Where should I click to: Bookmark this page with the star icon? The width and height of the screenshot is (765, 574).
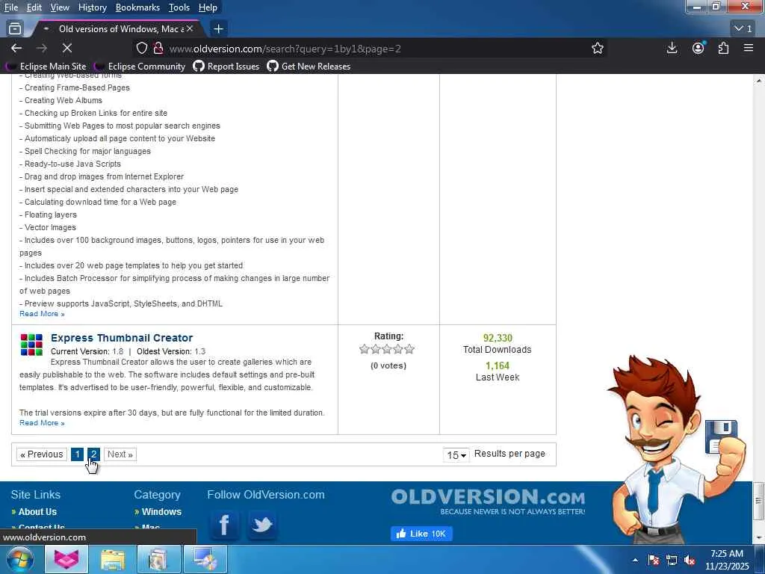tap(598, 48)
